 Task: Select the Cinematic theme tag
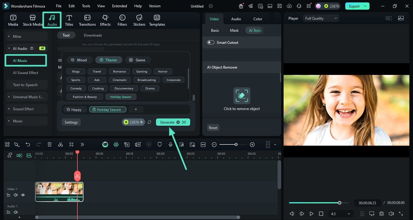click(120, 80)
